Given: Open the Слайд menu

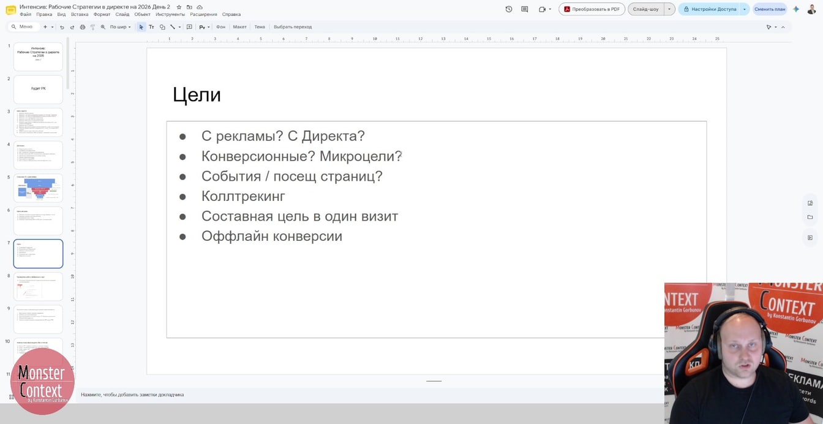Looking at the screenshot, I should (122, 14).
